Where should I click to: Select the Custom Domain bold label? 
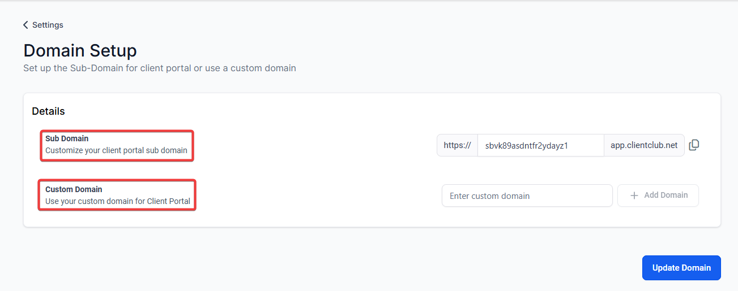(74, 189)
